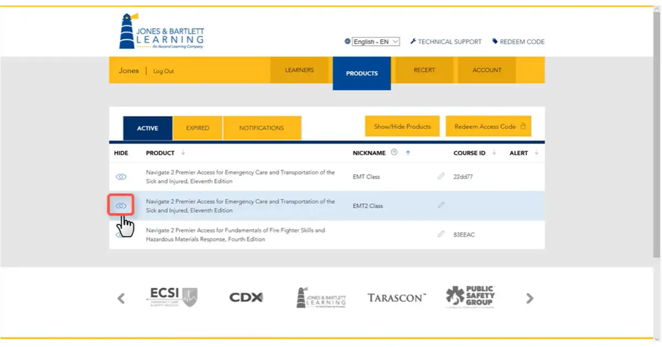Edit nickname pencil icon for EMT Class
The width and height of the screenshot is (662, 347).
[441, 176]
